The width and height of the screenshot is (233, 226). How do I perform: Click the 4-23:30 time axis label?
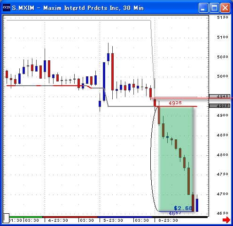[58, 220]
